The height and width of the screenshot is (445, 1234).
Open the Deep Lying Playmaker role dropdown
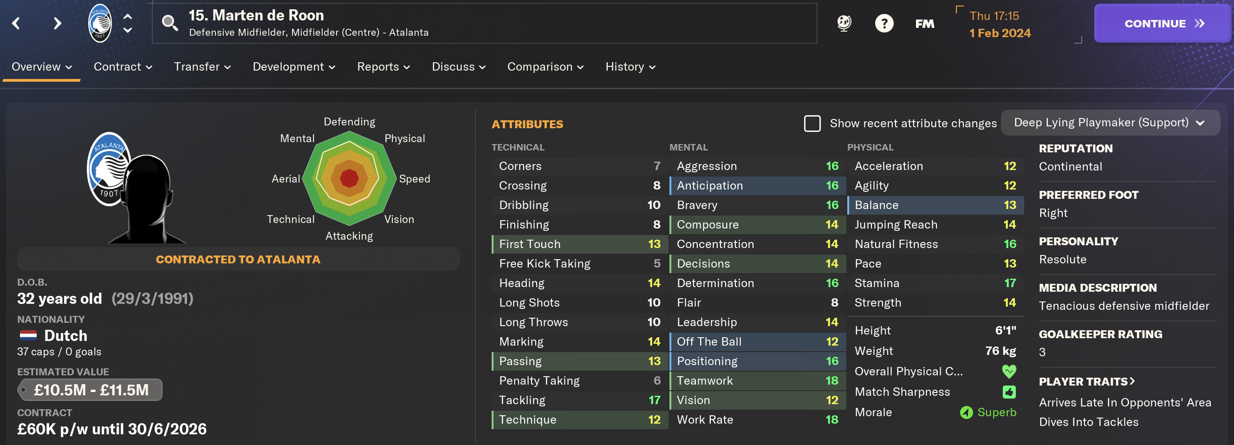(x=1110, y=123)
